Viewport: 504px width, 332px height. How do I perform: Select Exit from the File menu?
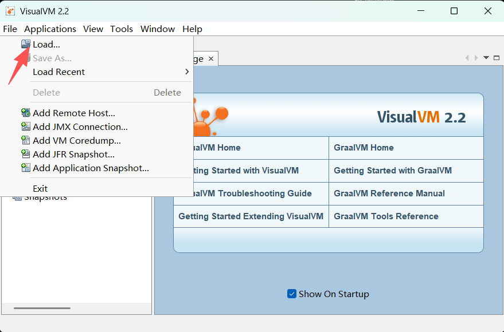pyautogui.click(x=40, y=189)
